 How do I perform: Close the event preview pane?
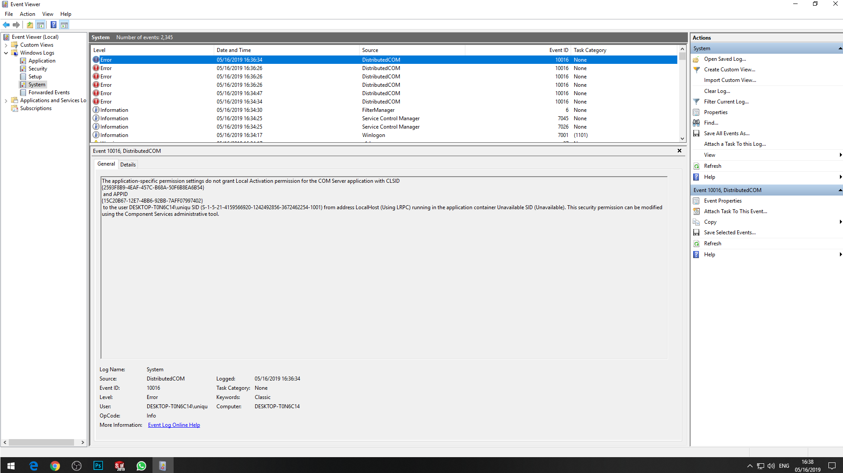click(680, 151)
